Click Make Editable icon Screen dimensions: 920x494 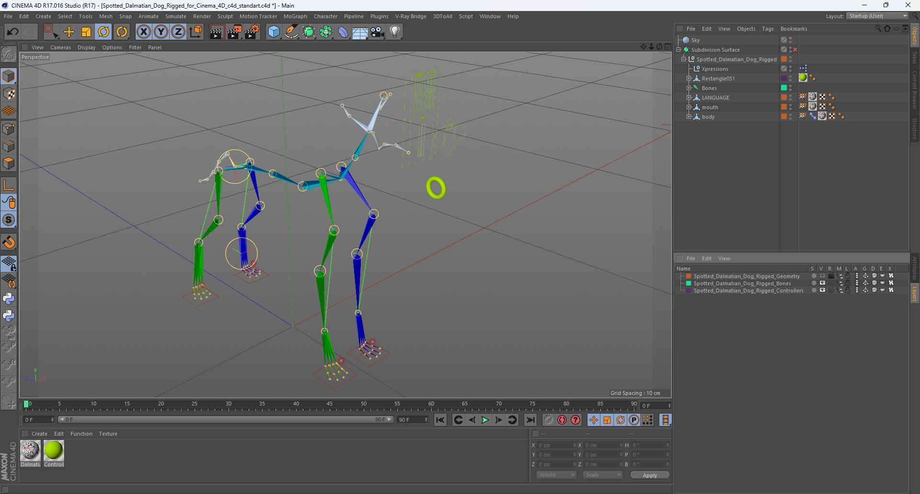tap(9, 55)
